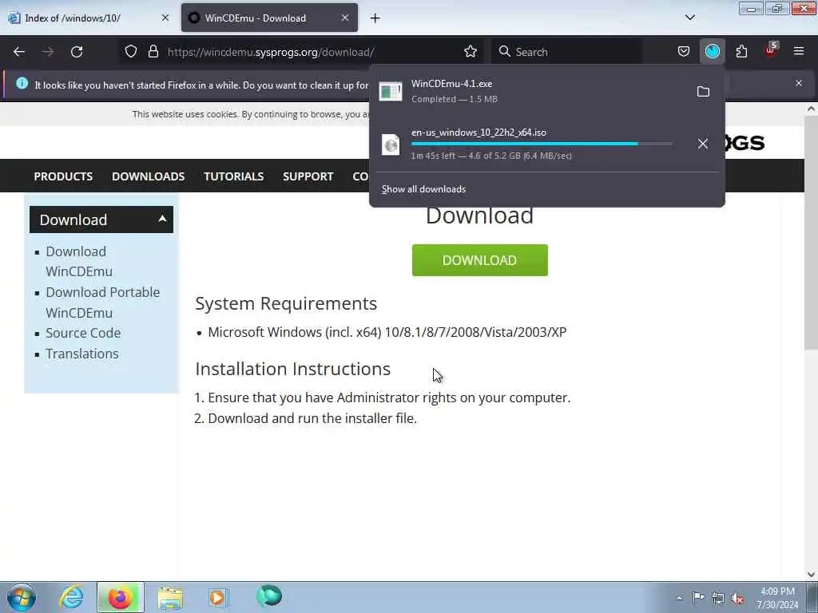Click the forward navigation arrow
This screenshot has width=818, height=613.
click(48, 52)
